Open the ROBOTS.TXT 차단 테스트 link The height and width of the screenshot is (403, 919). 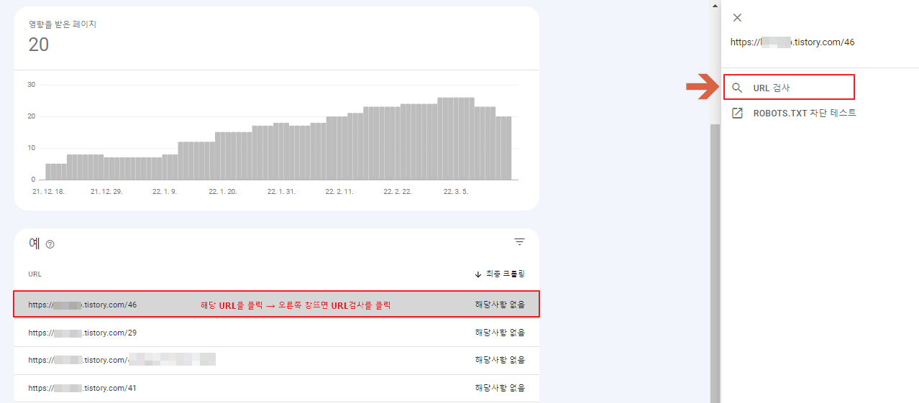pyautogui.click(x=805, y=114)
